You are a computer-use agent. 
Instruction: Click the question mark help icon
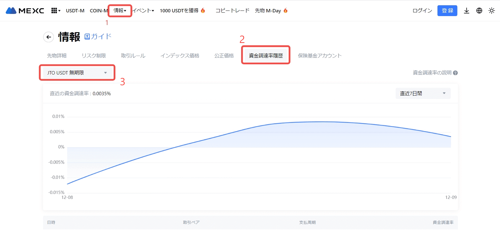[x=455, y=73]
